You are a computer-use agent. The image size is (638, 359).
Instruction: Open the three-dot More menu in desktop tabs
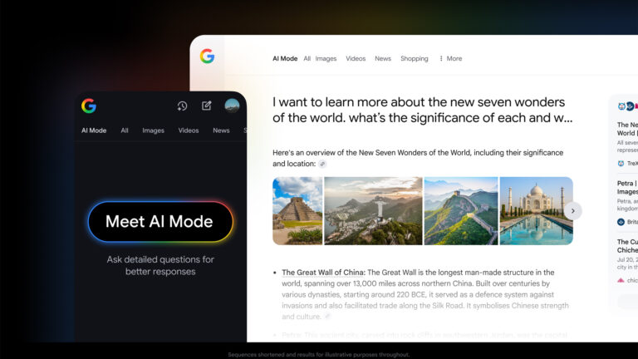450,59
